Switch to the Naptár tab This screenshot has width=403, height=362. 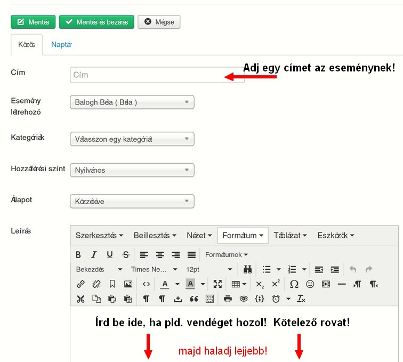[61, 45]
